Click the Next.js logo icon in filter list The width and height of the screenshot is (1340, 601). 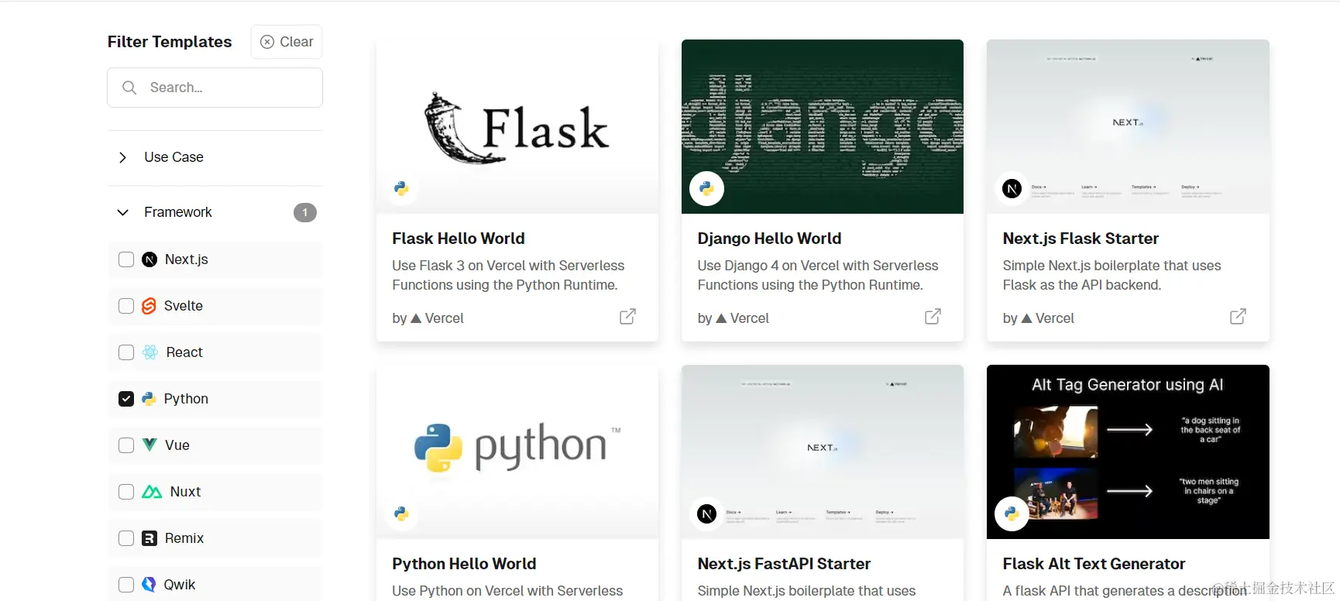coord(149,259)
